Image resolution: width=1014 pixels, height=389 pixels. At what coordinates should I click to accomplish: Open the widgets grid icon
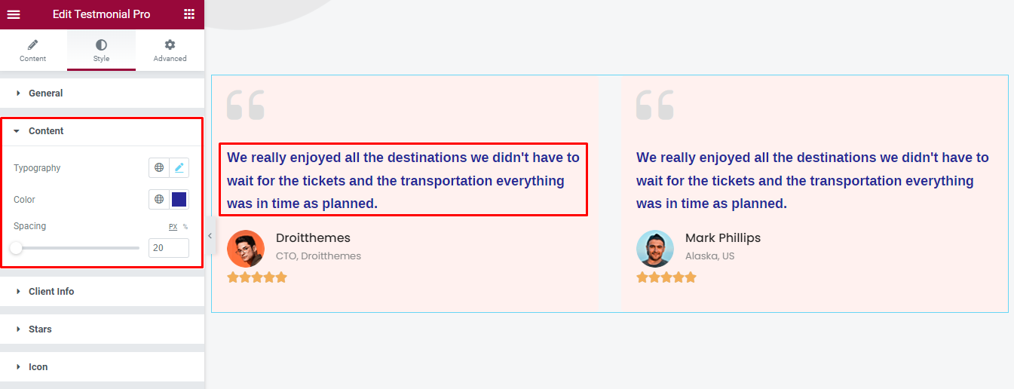[x=189, y=14]
